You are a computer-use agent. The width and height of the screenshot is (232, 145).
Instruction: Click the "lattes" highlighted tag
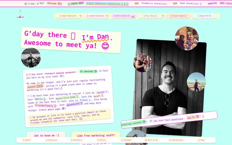click(102, 92)
